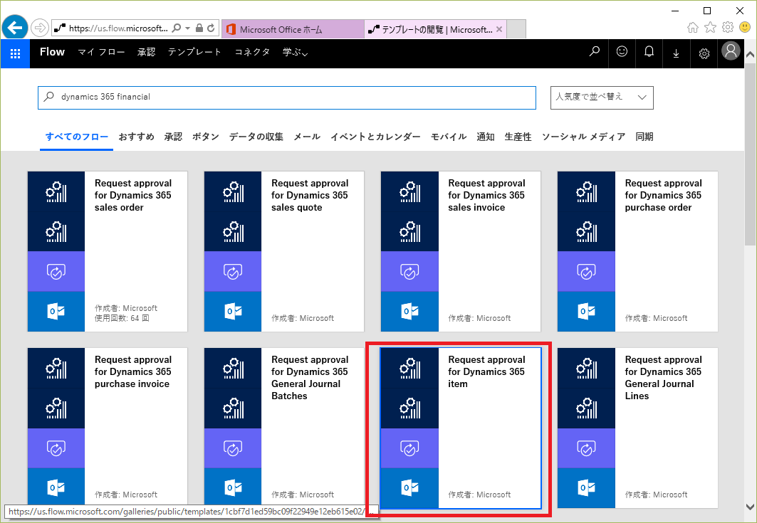This screenshot has height=523, width=757.
Task: Click the browser address bar URL
Action: 118,28
